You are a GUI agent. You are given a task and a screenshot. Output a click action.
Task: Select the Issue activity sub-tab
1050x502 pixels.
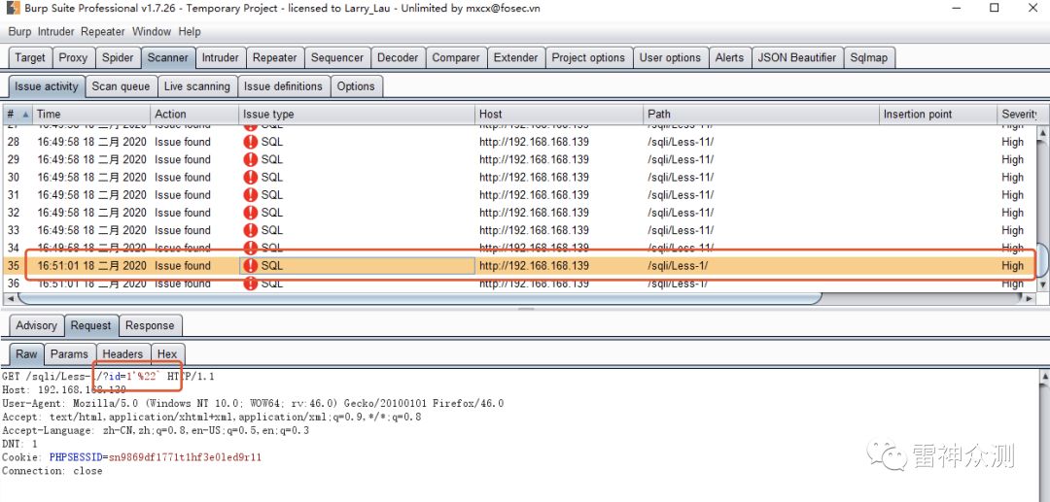pyautogui.click(x=47, y=86)
